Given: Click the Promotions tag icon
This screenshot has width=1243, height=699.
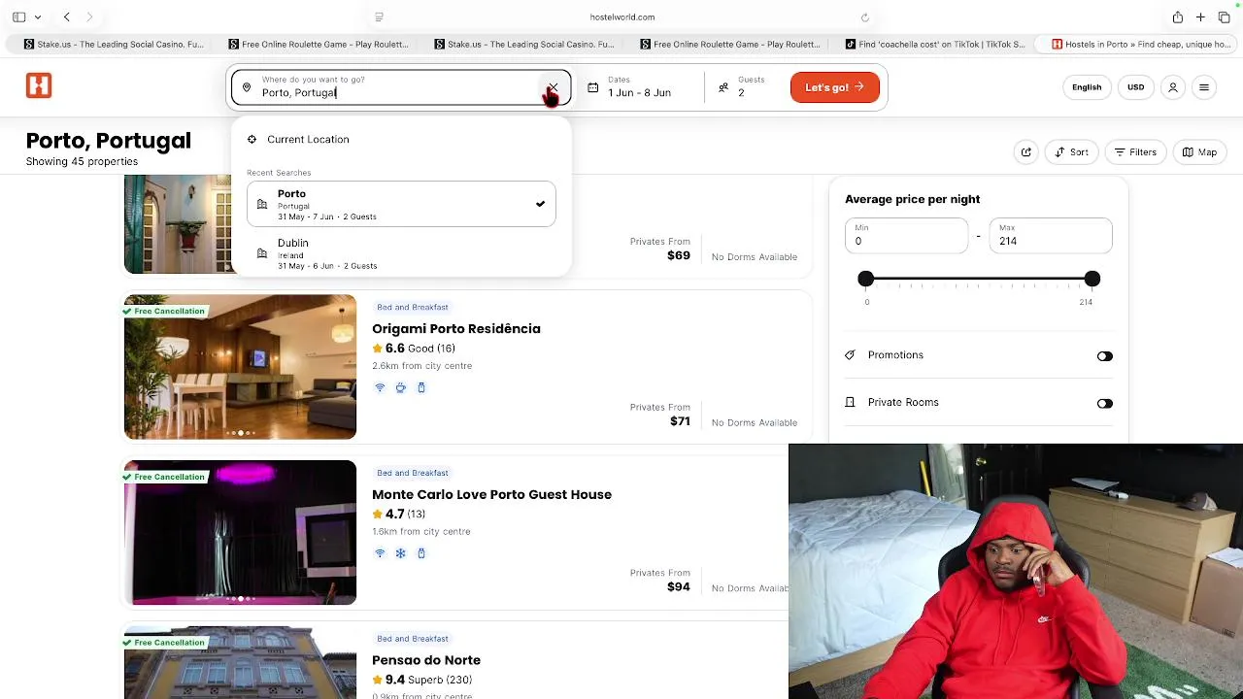Looking at the screenshot, I should (850, 355).
